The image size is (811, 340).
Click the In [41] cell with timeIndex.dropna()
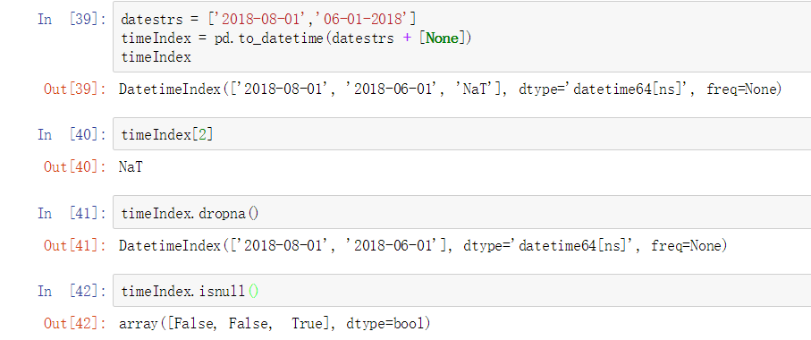(462, 213)
